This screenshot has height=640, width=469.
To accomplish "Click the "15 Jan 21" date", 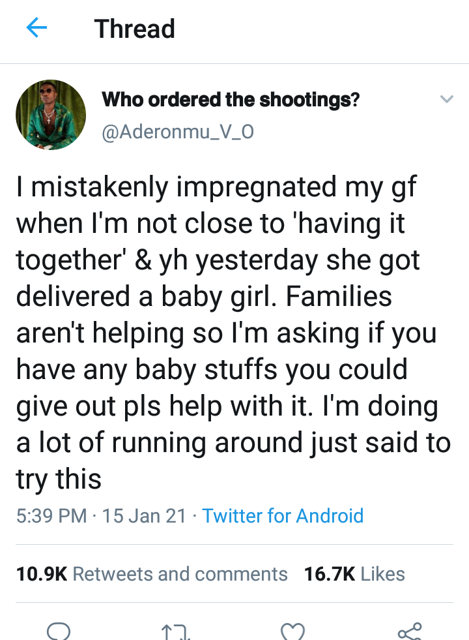I will point(144,516).
